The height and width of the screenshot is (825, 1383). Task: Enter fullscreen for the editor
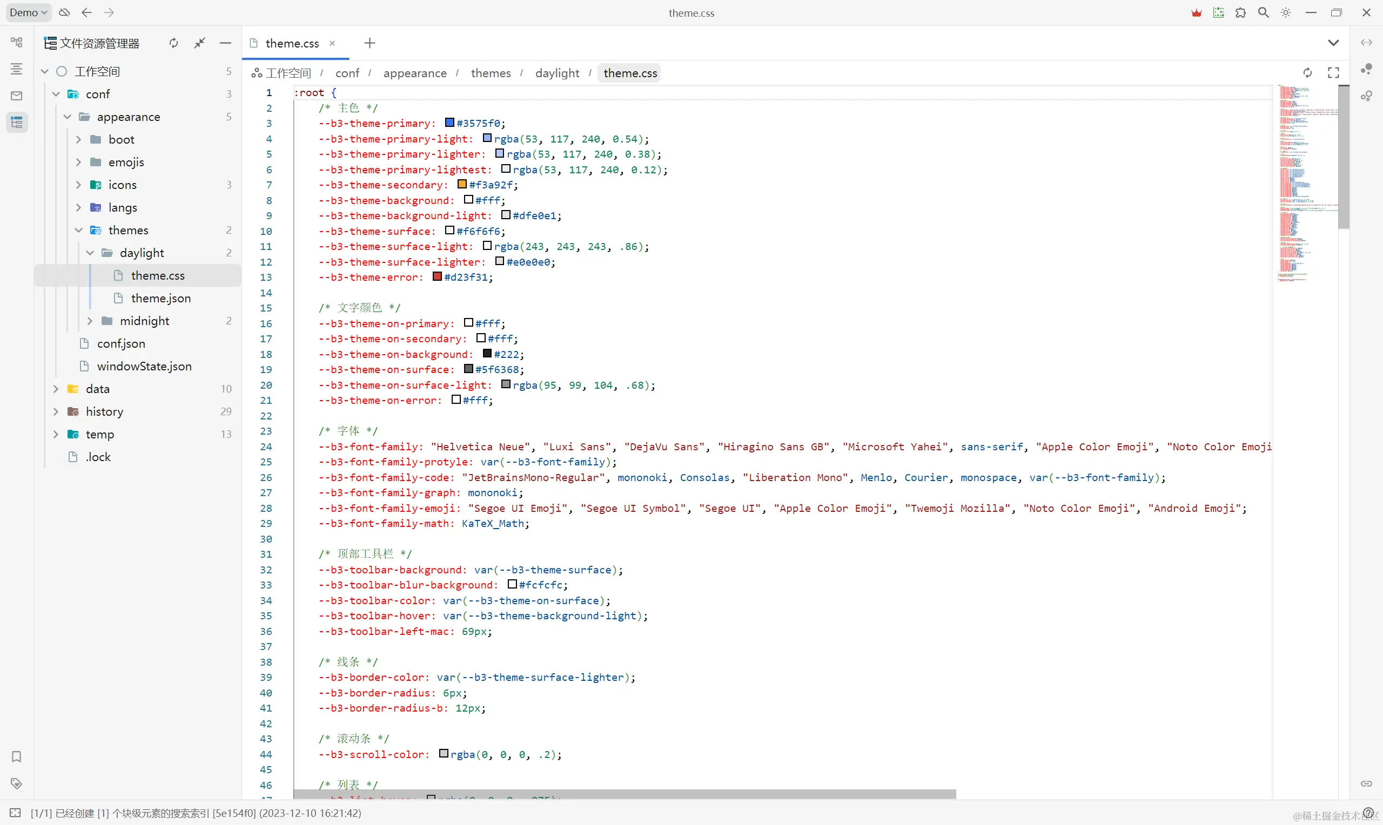click(1333, 73)
